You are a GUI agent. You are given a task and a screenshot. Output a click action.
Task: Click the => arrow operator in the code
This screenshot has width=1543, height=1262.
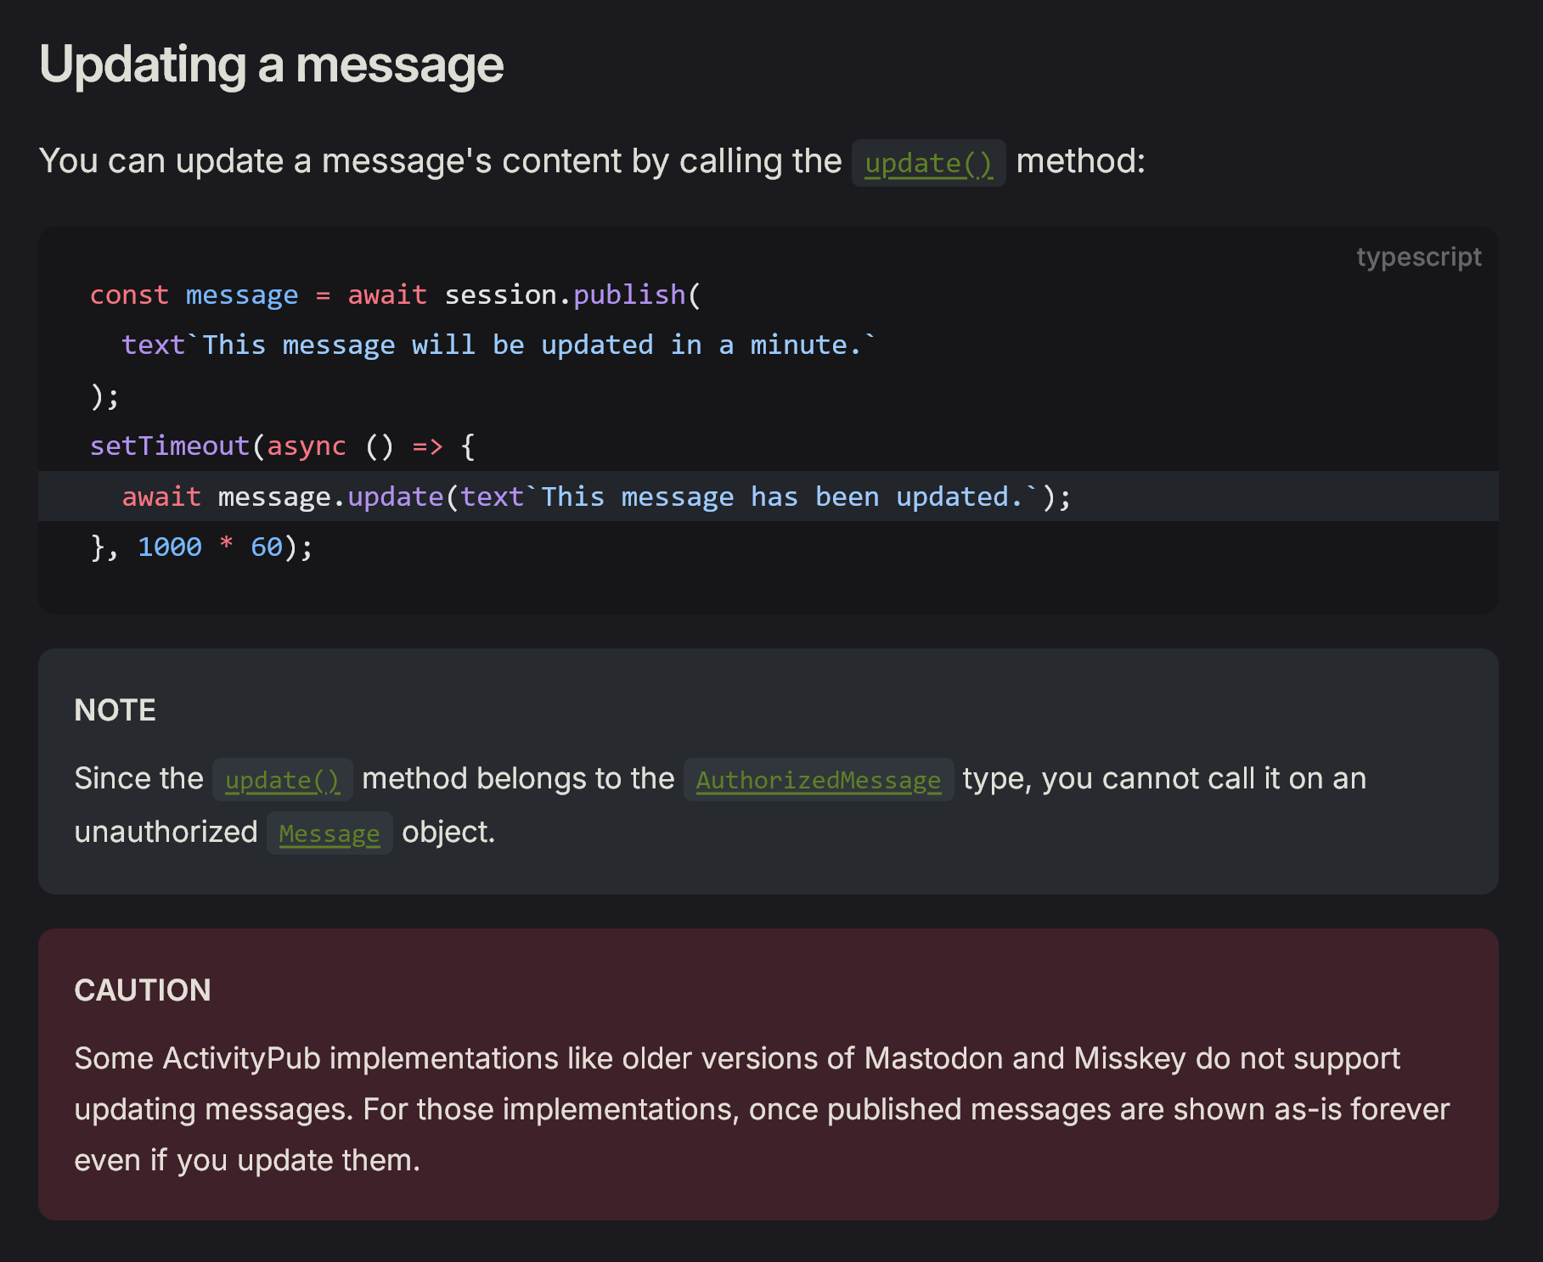(427, 446)
